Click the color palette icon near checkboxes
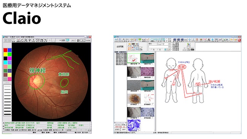Screen dimensions: 247x139 189,45
